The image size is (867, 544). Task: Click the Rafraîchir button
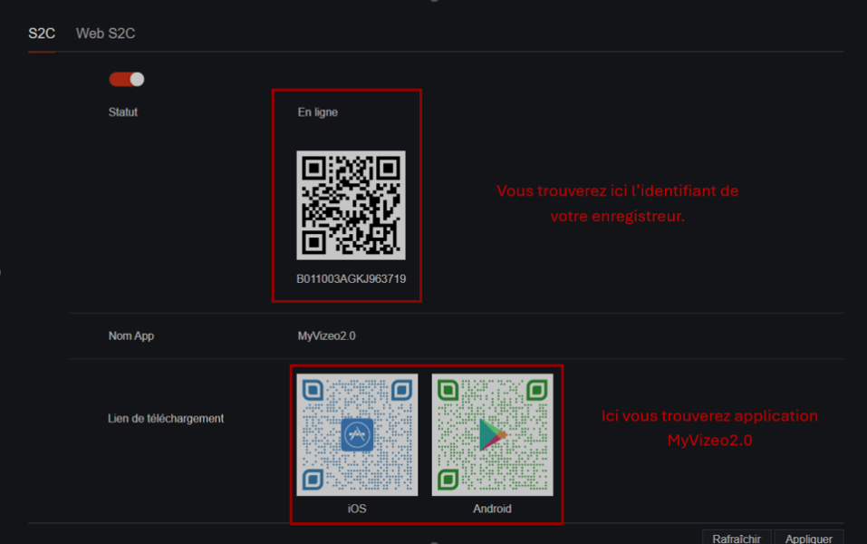[x=737, y=538]
